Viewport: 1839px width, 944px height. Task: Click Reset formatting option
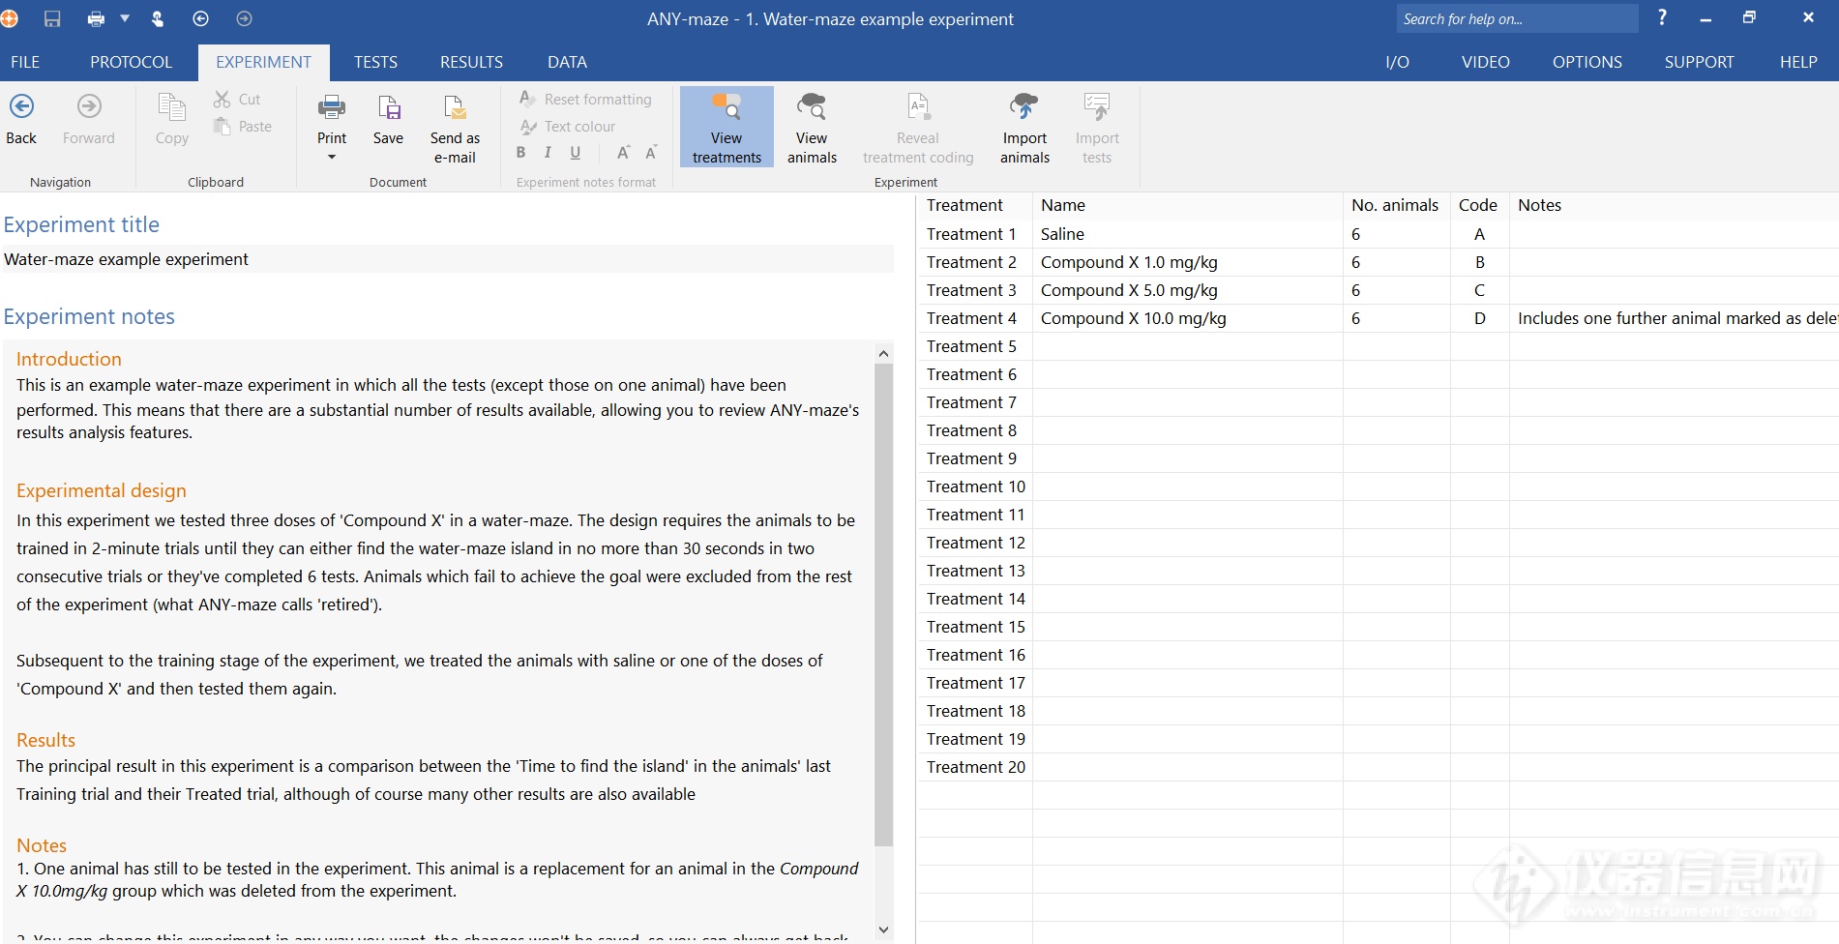click(586, 99)
